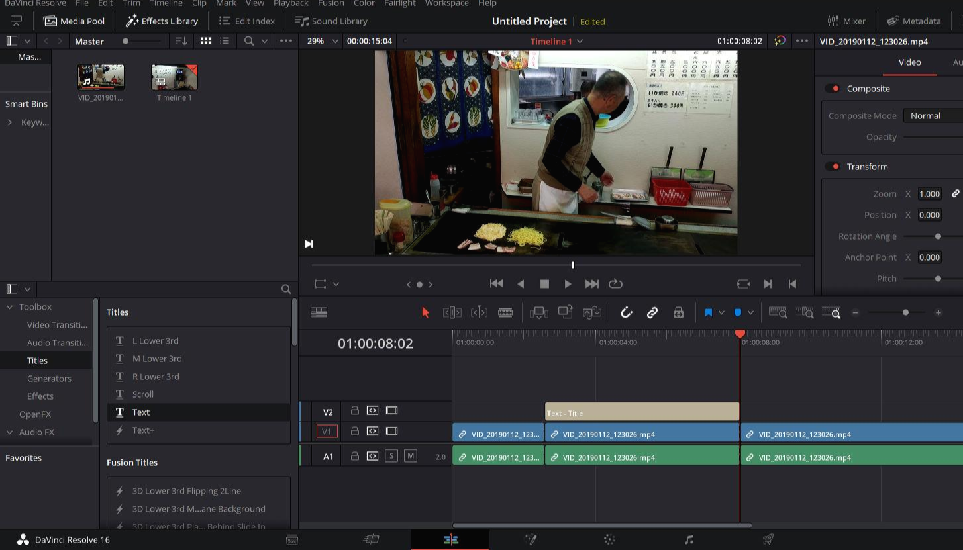Open the Mixer panel
Image resolution: width=963 pixels, height=550 pixels.
pos(846,21)
